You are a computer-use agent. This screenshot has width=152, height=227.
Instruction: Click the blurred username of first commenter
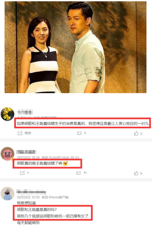[25, 112]
